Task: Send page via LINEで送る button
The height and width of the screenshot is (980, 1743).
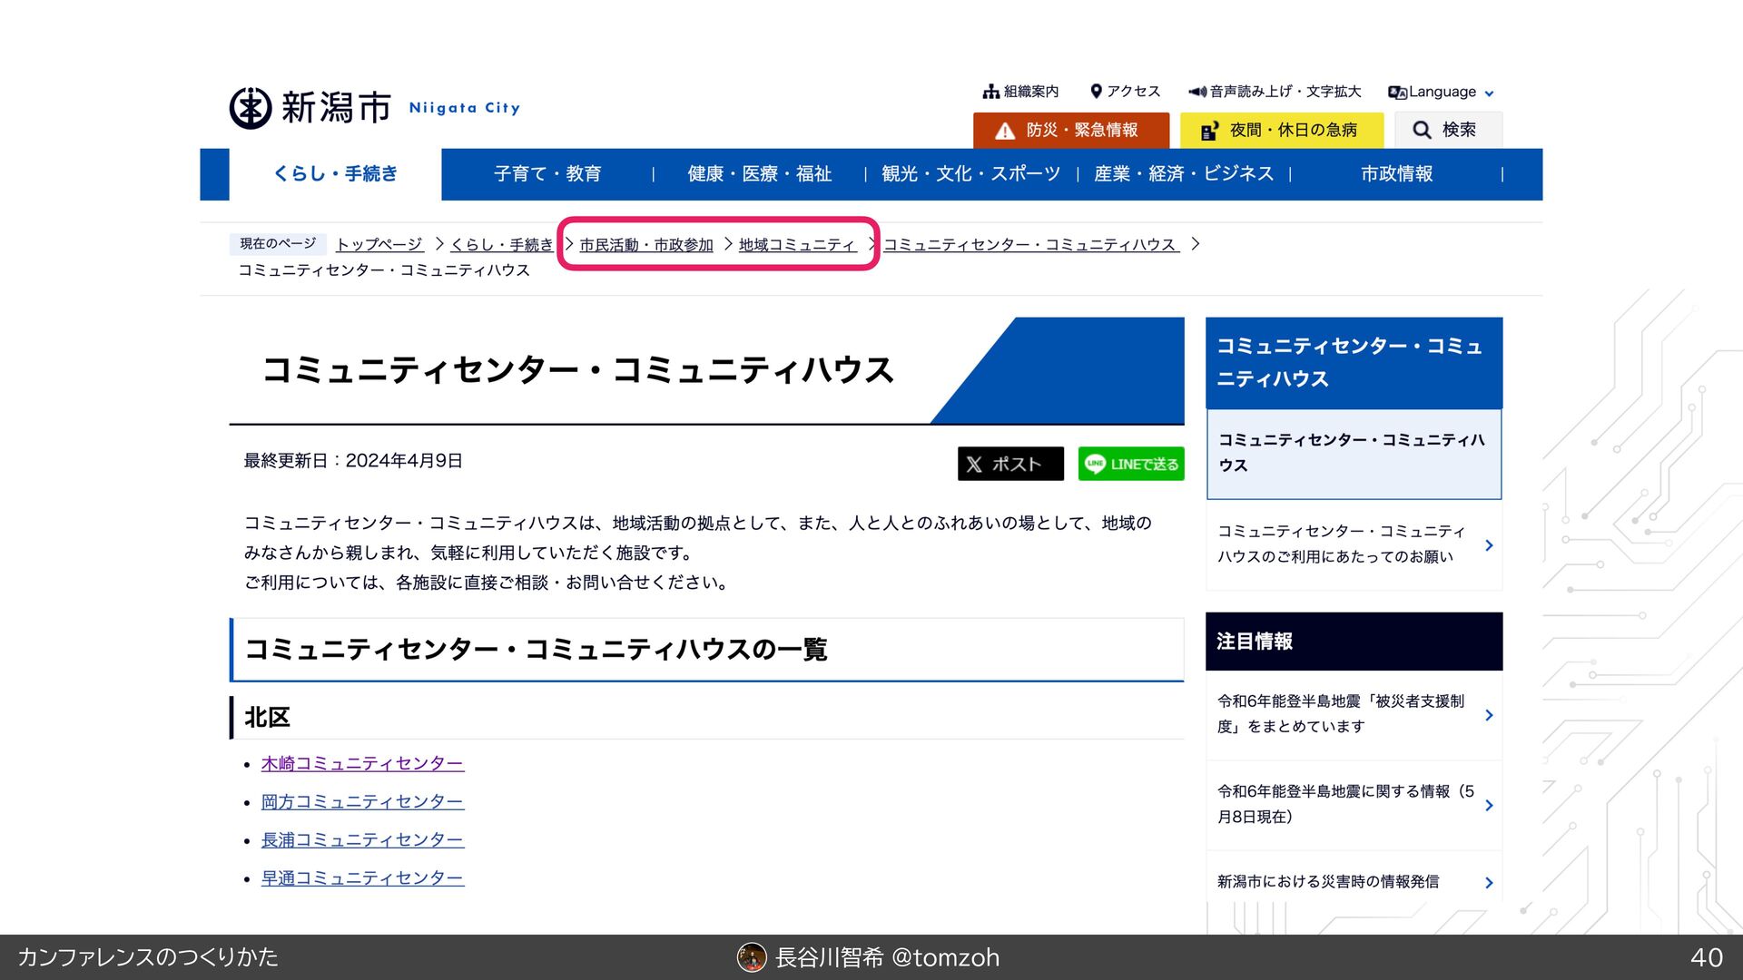Action: 1130,464
